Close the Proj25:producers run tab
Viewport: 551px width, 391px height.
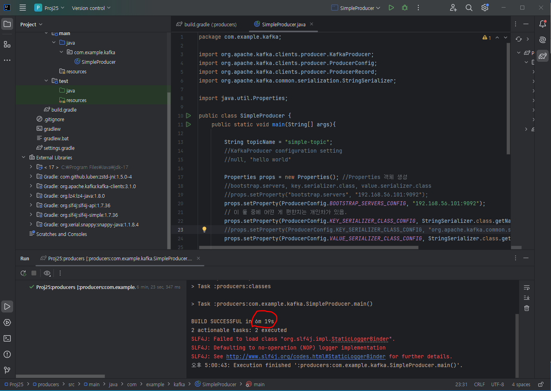pos(198,258)
